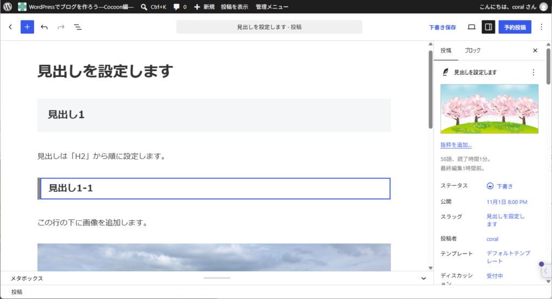Image resolution: width=552 pixels, height=299 pixels.
Task: Click the cherry blossom featured image
Action: point(489,109)
